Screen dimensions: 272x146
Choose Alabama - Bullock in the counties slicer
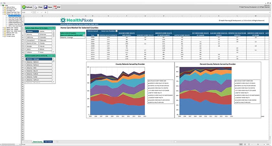pyautogui.click(x=39, y=74)
